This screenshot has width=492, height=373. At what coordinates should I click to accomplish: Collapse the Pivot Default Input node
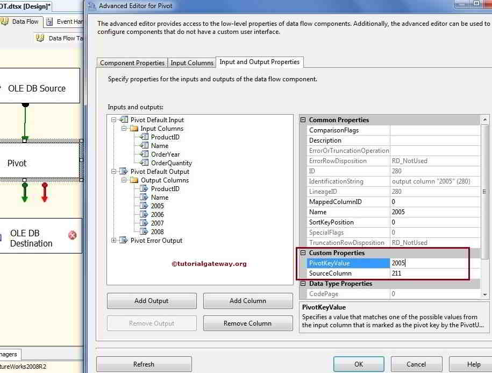click(x=113, y=119)
